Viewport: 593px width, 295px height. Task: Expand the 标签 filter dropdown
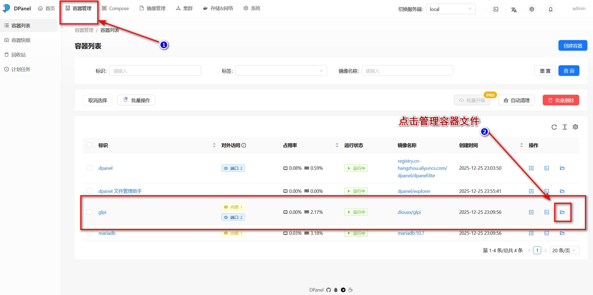pos(281,71)
